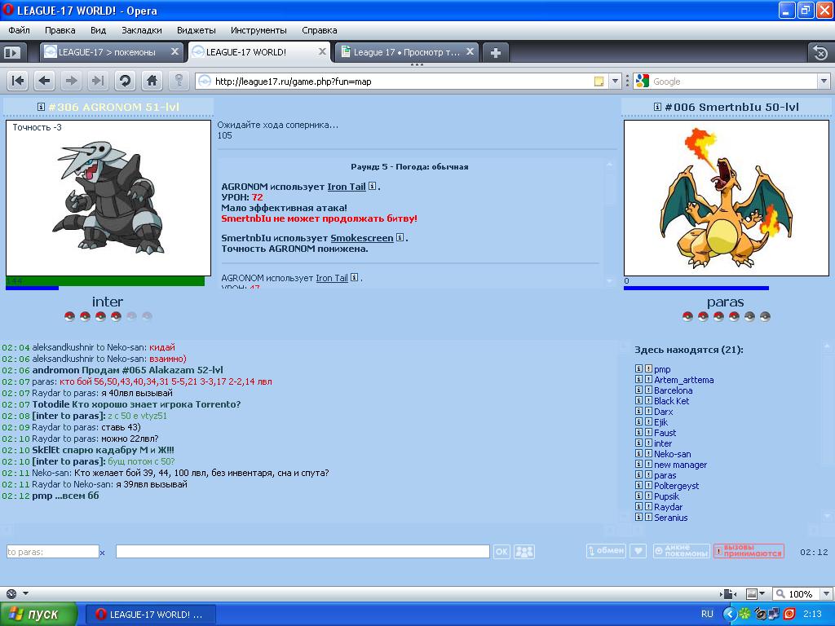835x626 pixels.
Task: Open the address bar history dropdown
Action: coord(615,82)
